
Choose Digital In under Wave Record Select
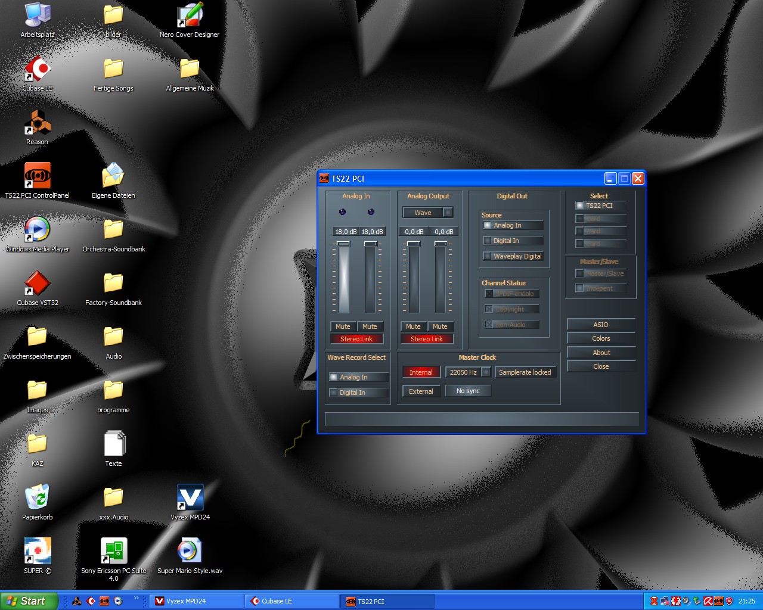pos(359,393)
